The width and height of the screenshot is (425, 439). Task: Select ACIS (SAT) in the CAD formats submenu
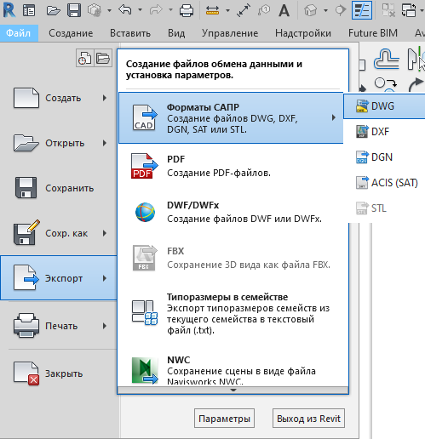384,183
